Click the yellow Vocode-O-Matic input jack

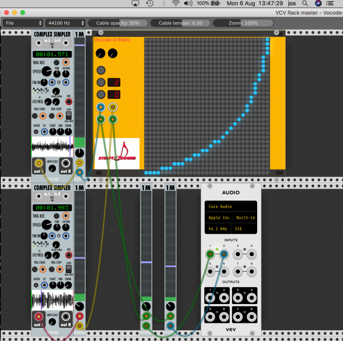113,107
